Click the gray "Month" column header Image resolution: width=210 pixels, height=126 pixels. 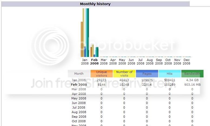[79, 74]
